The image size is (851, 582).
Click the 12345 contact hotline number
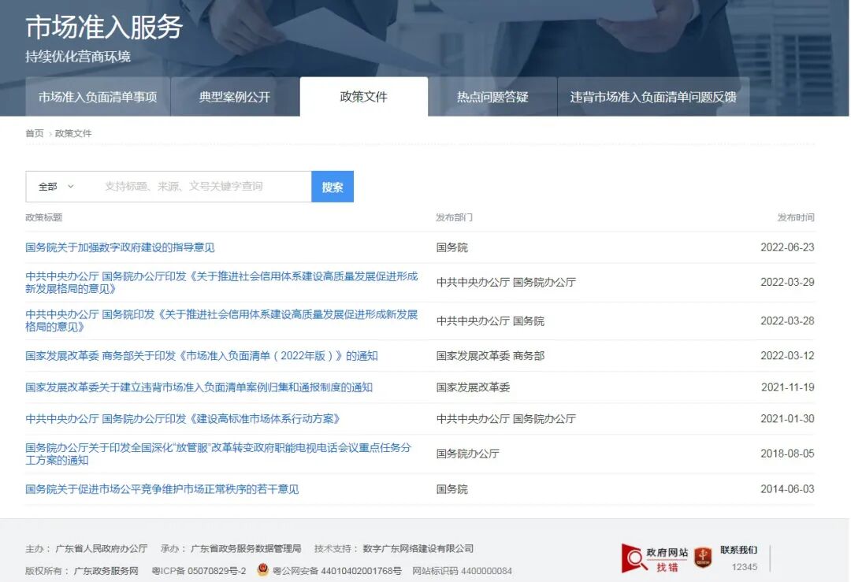point(744,565)
